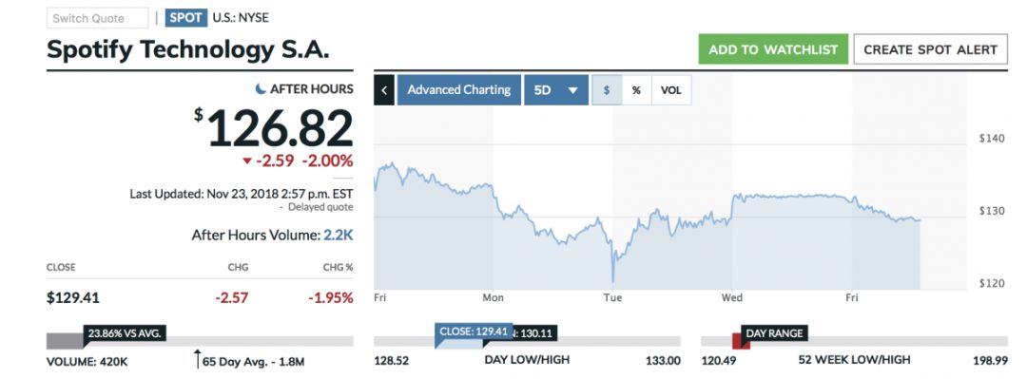Viewport: 1027px width, 379px height.
Task: Collapse chart with left chevron button
Action: [384, 90]
